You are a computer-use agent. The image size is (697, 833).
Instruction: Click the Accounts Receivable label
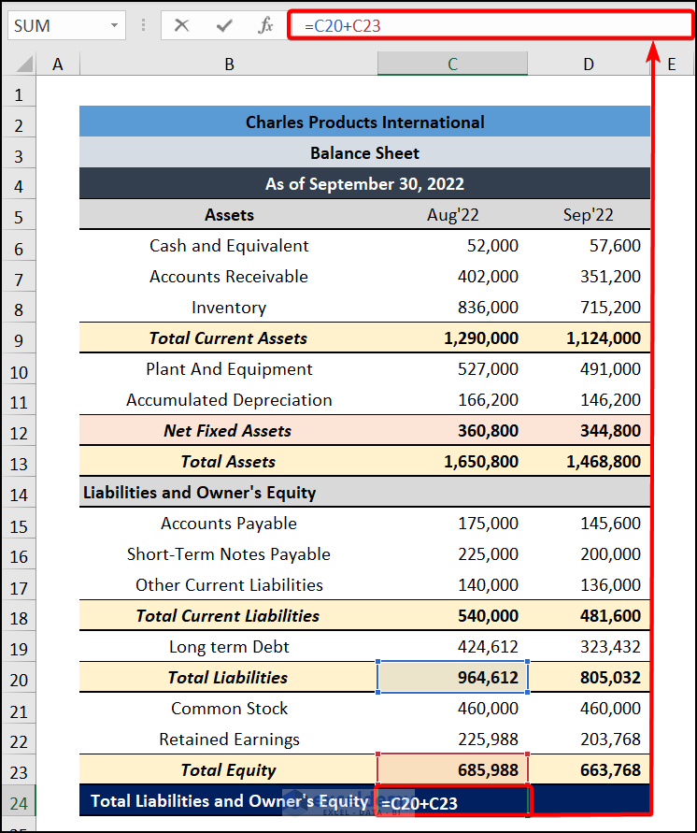coord(229,276)
